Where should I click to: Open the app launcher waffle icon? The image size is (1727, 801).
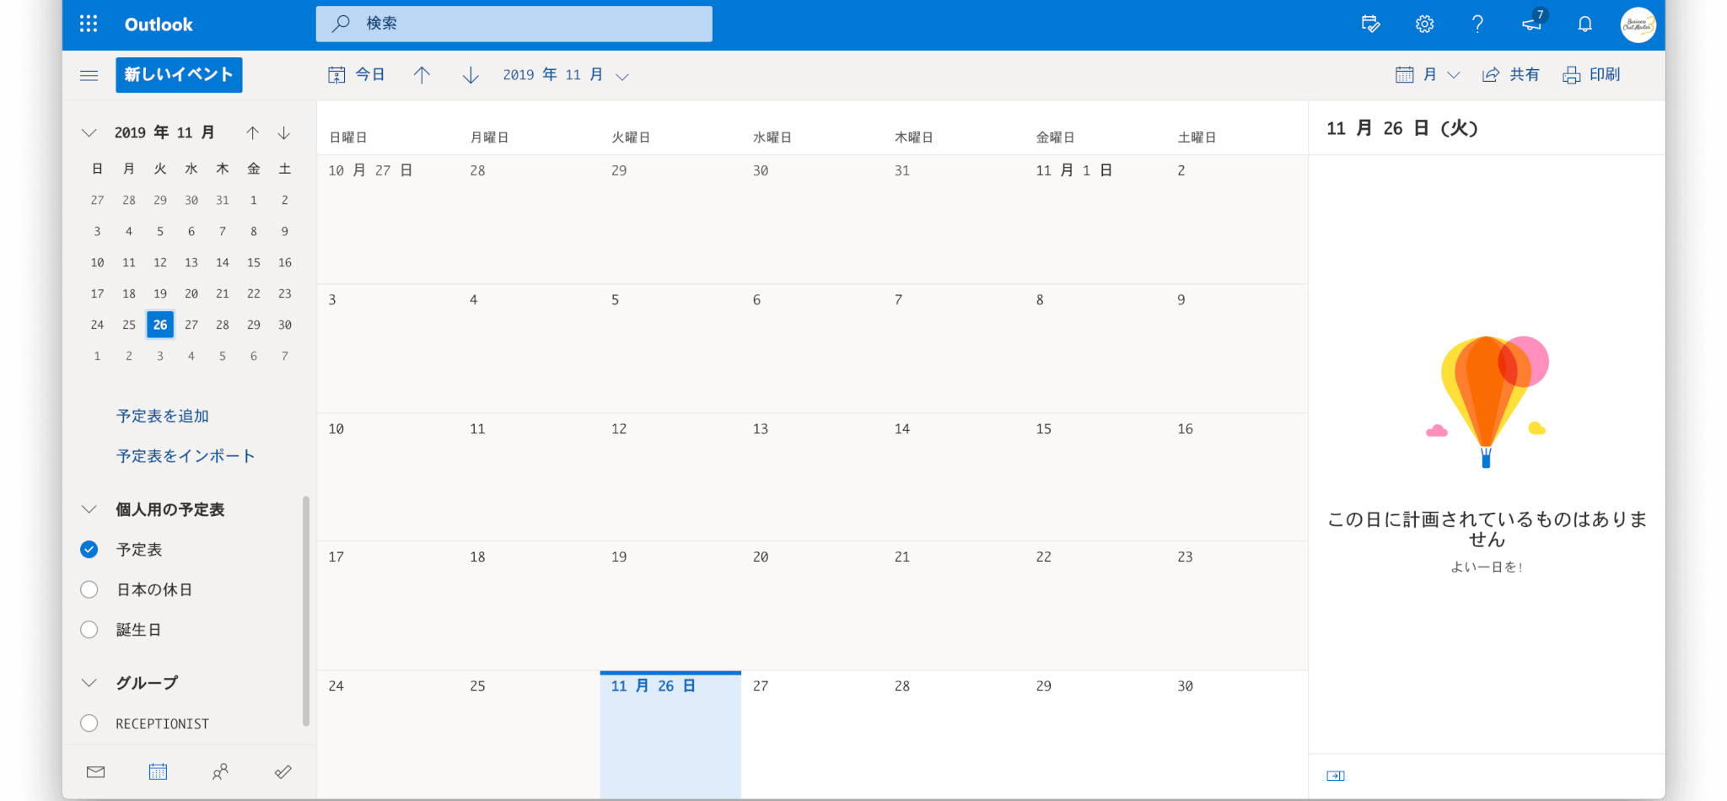[x=89, y=24]
